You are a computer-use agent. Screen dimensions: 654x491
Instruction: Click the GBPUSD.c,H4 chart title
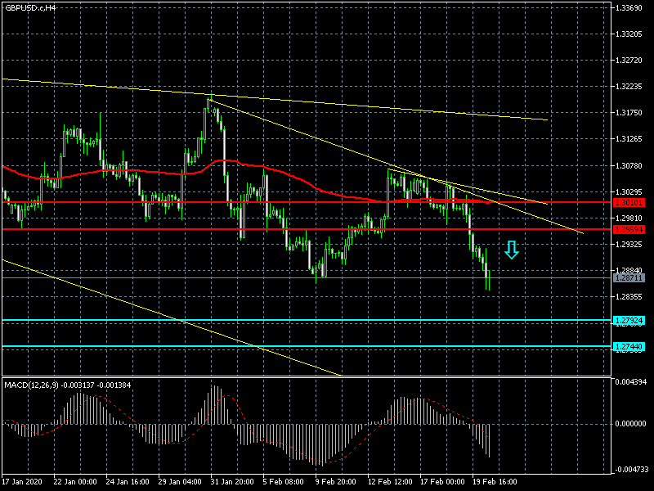click(x=30, y=7)
